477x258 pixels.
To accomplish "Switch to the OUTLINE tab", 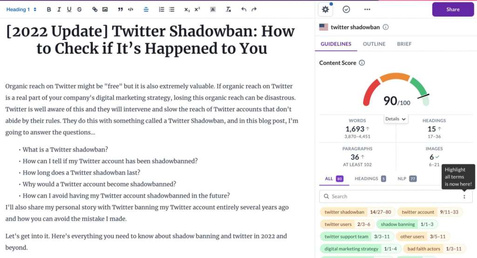I will coord(374,44).
